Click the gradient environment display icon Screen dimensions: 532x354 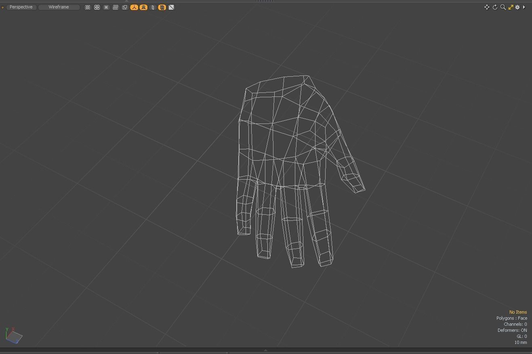(106, 7)
